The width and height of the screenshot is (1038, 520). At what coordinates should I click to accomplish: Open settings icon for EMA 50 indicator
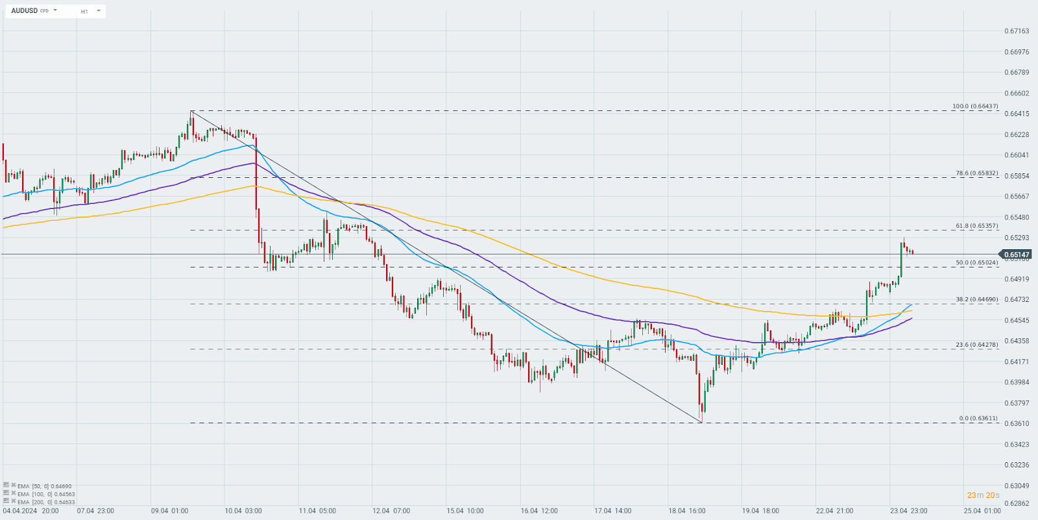[x=6, y=485]
